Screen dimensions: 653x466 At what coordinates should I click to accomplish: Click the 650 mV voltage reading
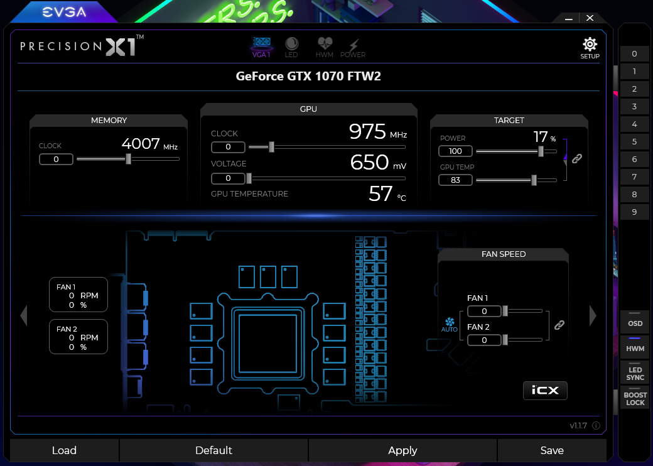point(378,162)
